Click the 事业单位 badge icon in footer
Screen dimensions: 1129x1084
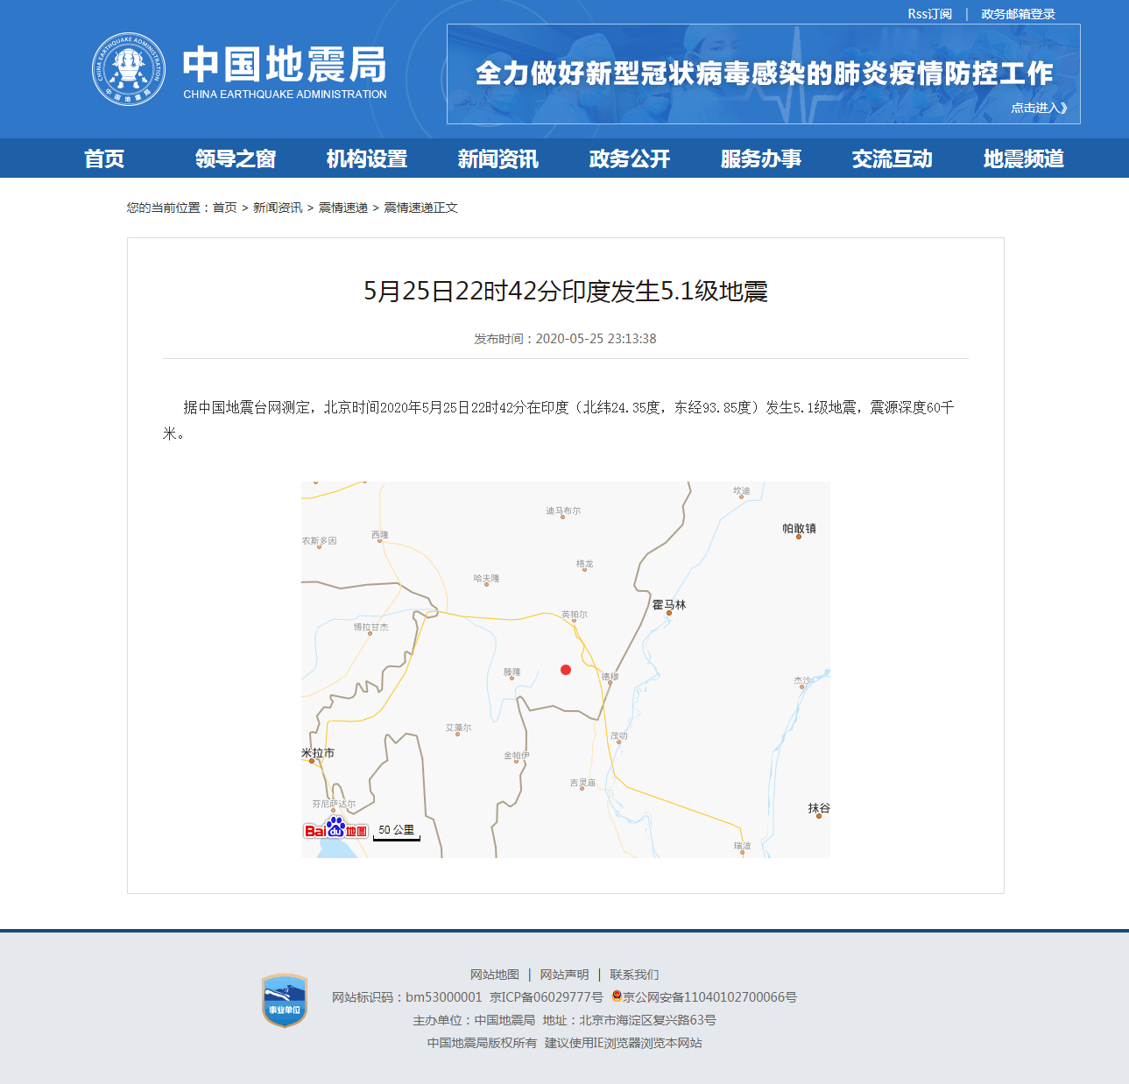click(x=285, y=1001)
